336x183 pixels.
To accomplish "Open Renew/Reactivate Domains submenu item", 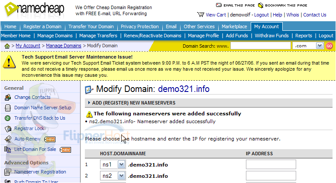I will coord(152,36).
